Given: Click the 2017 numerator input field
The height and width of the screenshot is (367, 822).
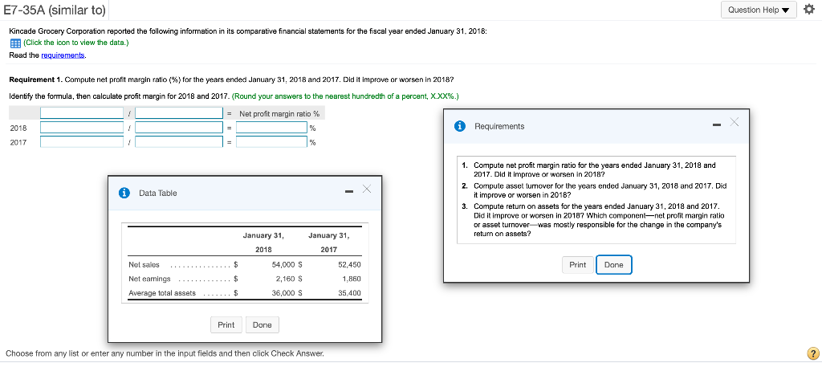Looking at the screenshot, I should point(82,142).
